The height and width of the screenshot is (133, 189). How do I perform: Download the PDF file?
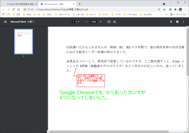(x=171, y=22)
